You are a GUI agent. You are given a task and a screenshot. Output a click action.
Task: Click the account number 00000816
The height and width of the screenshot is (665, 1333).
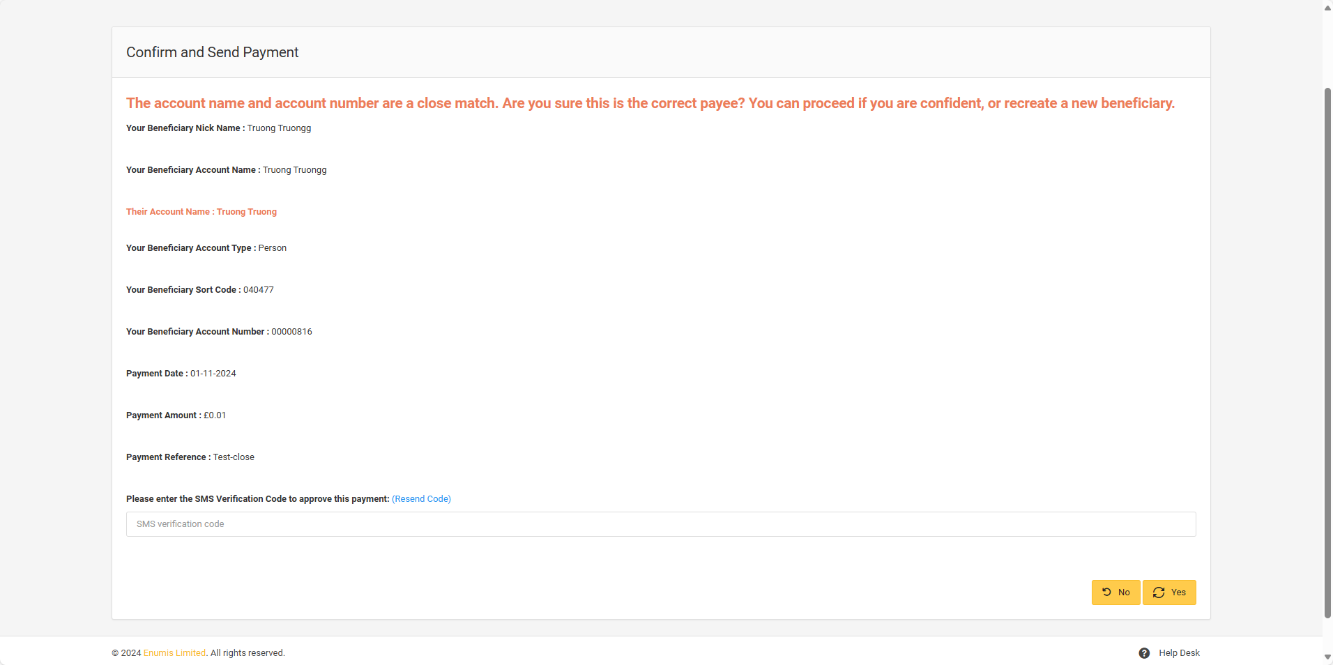coord(291,332)
